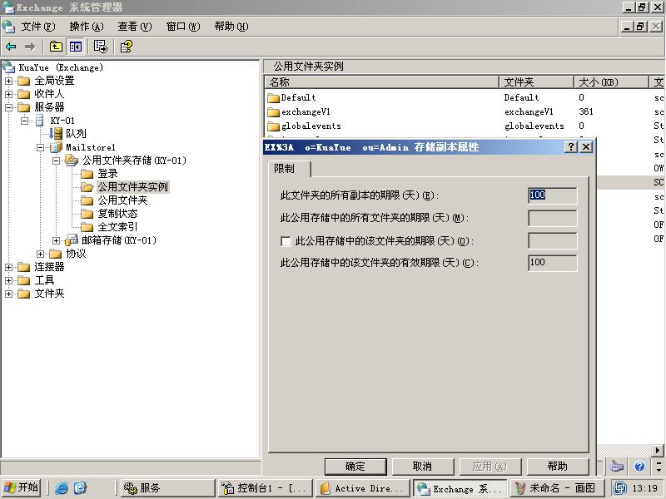Click the dialog's question mark help icon

571,147
